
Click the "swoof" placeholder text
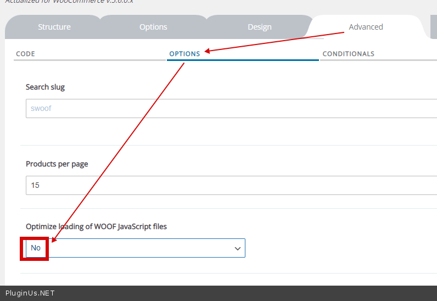pyautogui.click(x=41, y=108)
